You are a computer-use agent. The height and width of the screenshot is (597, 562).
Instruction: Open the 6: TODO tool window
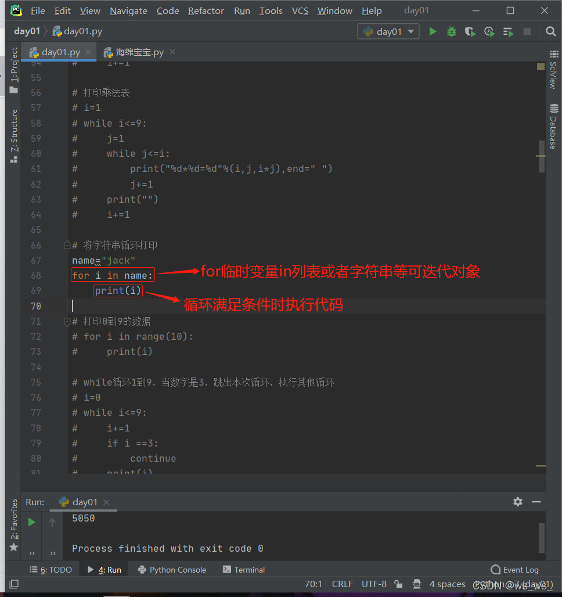[x=51, y=570]
